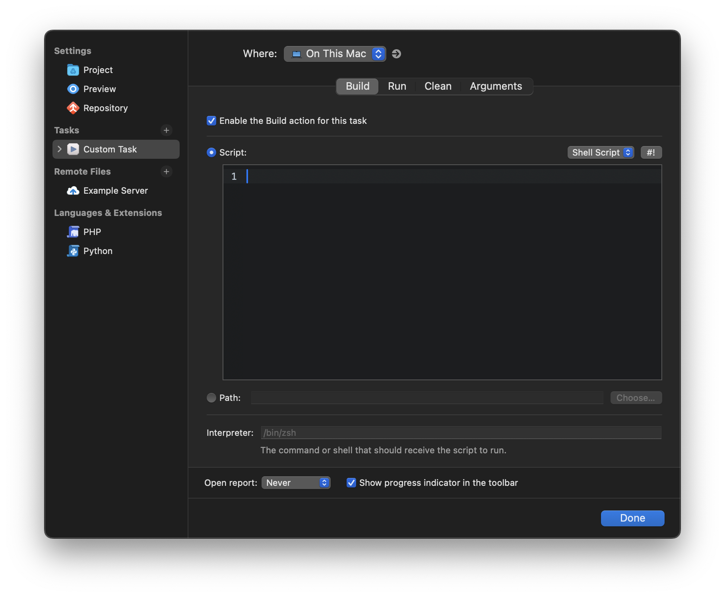Click the Example Server cloud icon
The height and width of the screenshot is (597, 725).
coord(73,191)
